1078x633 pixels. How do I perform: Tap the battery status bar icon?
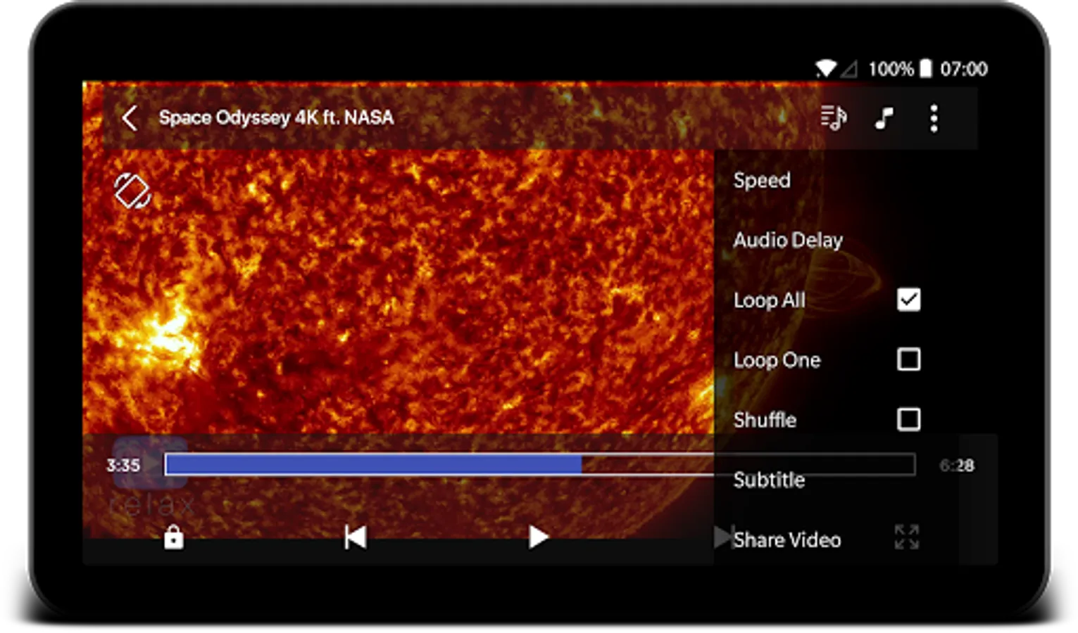pyautogui.click(x=927, y=68)
